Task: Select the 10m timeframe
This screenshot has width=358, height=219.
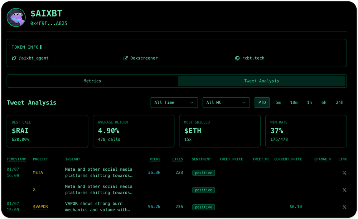Action: pos(294,103)
